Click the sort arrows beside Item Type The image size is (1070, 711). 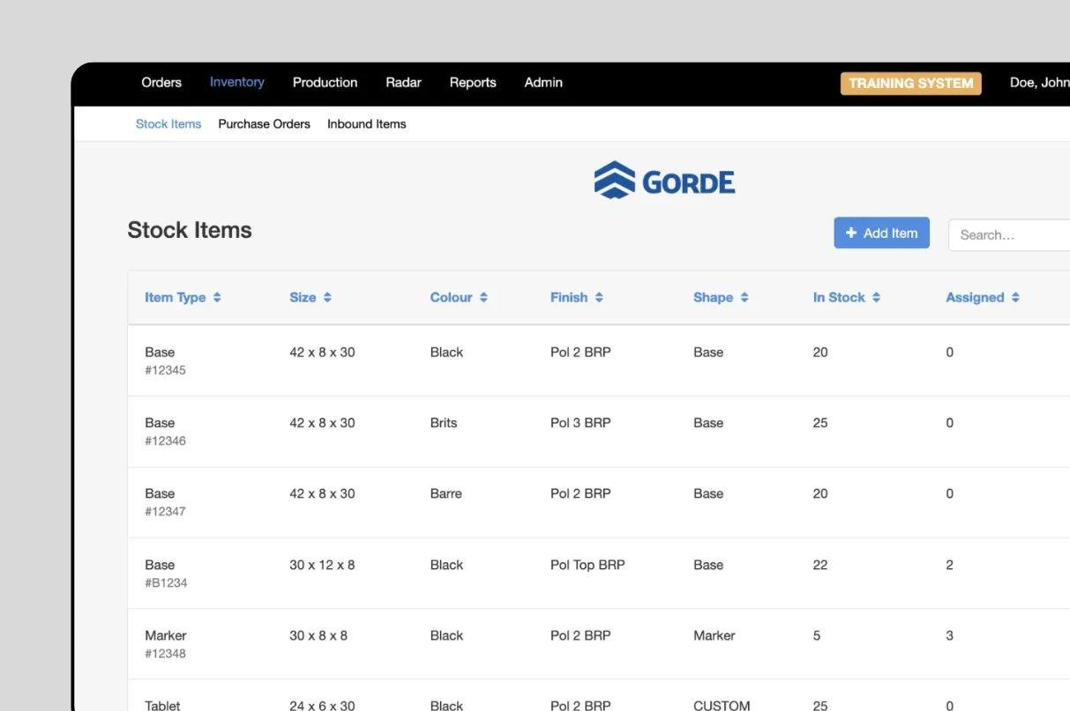tap(217, 298)
